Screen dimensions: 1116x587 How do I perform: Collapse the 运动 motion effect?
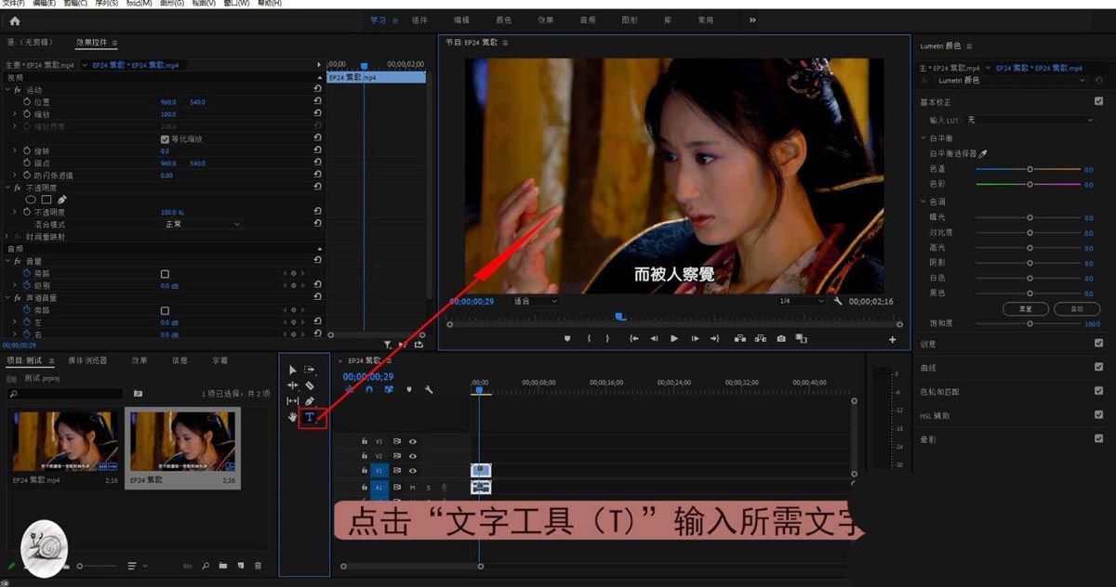pos(7,90)
